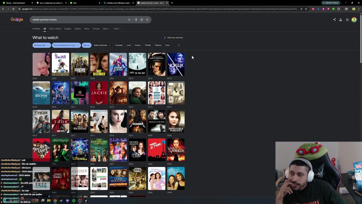This screenshot has height=204, width=362.
Task: Select The Twits 2025 poster
Action: tap(61, 64)
